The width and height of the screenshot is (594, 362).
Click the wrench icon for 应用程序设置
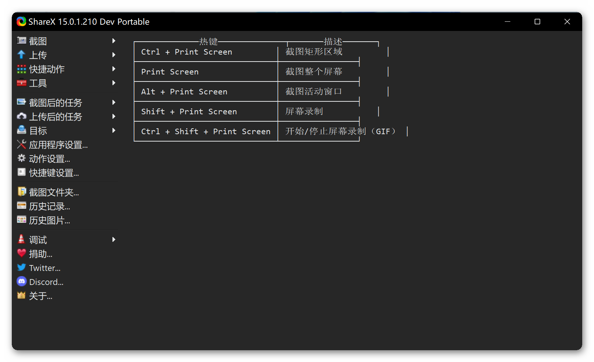pos(22,144)
